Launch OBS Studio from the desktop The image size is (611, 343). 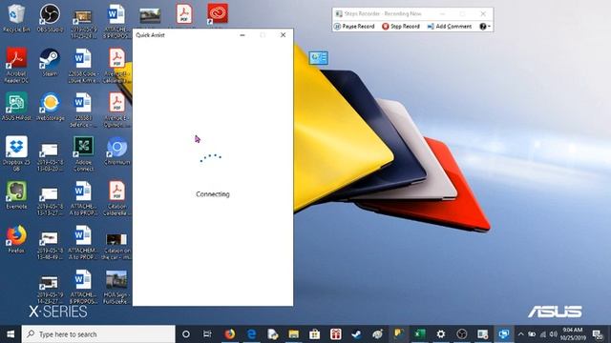tap(50, 18)
